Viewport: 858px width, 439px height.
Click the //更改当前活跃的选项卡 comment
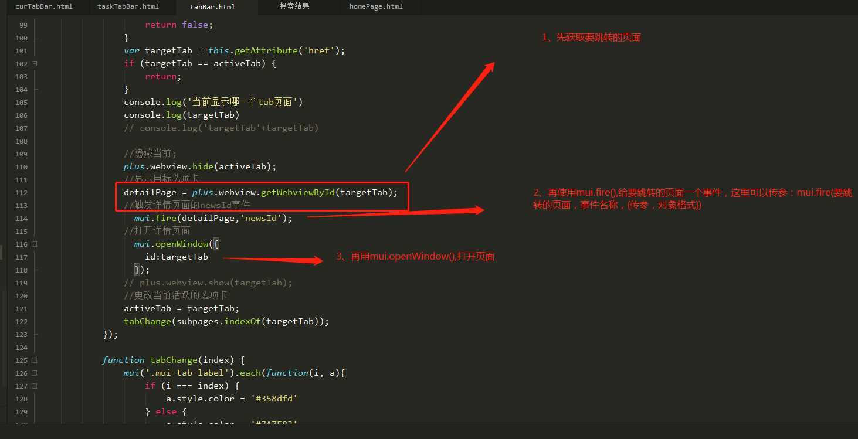coord(175,295)
